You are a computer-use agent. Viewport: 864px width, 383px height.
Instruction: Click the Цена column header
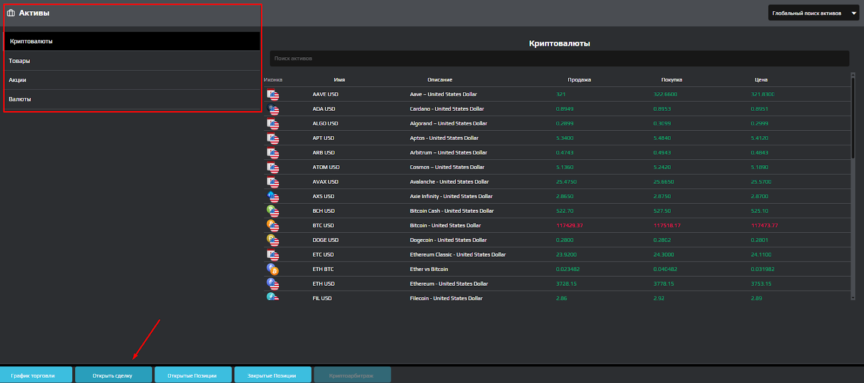point(761,80)
